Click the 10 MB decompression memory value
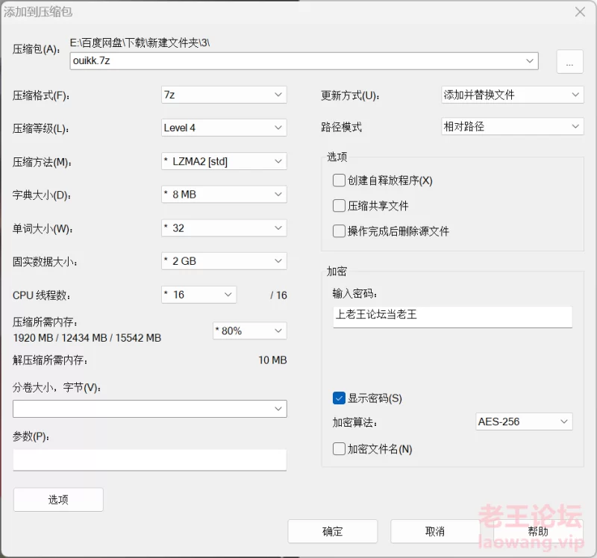The width and height of the screenshot is (597, 558). 272,360
